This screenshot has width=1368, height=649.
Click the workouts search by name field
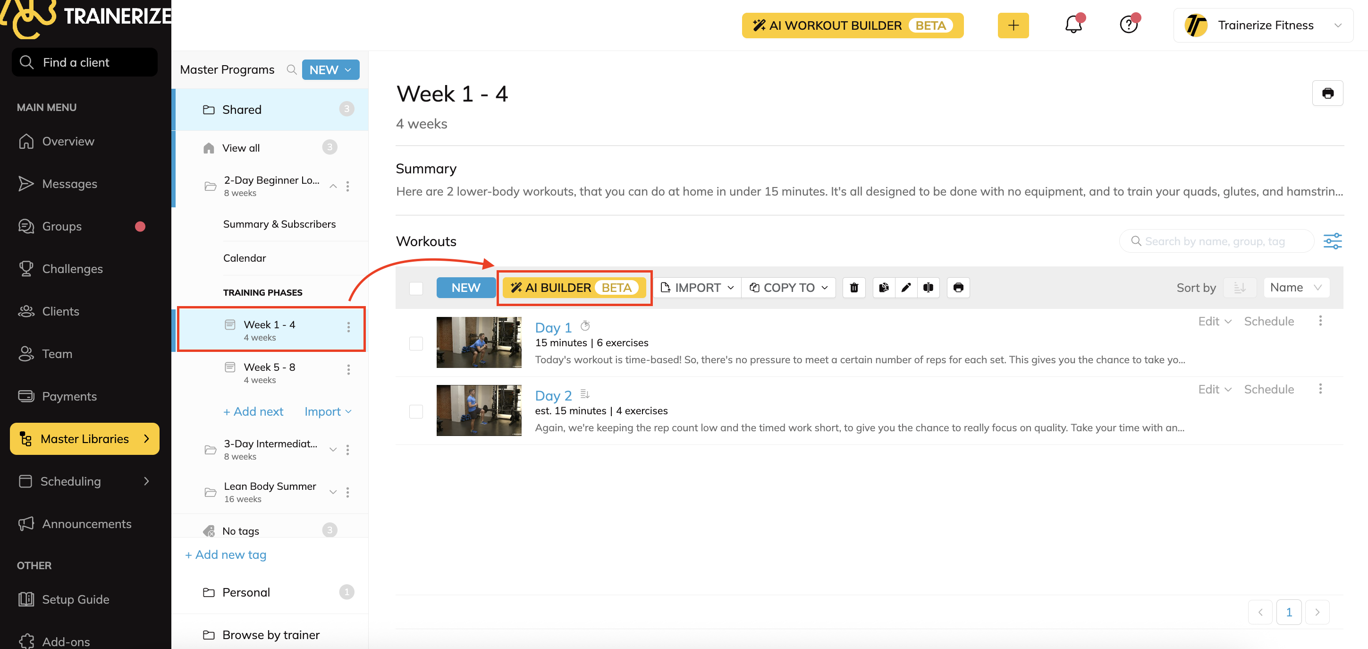(x=1215, y=241)
